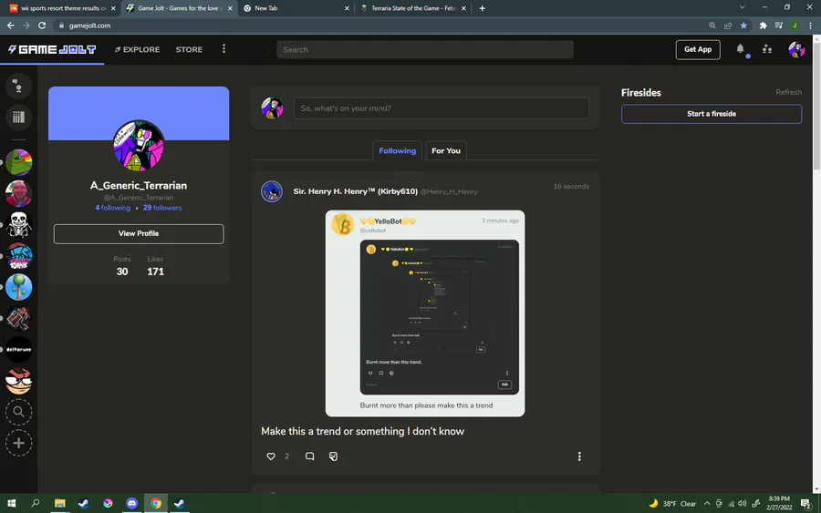Click the sticker icon on the post
Viewport: 821px width, 513px height.
[x=333, y=457]
